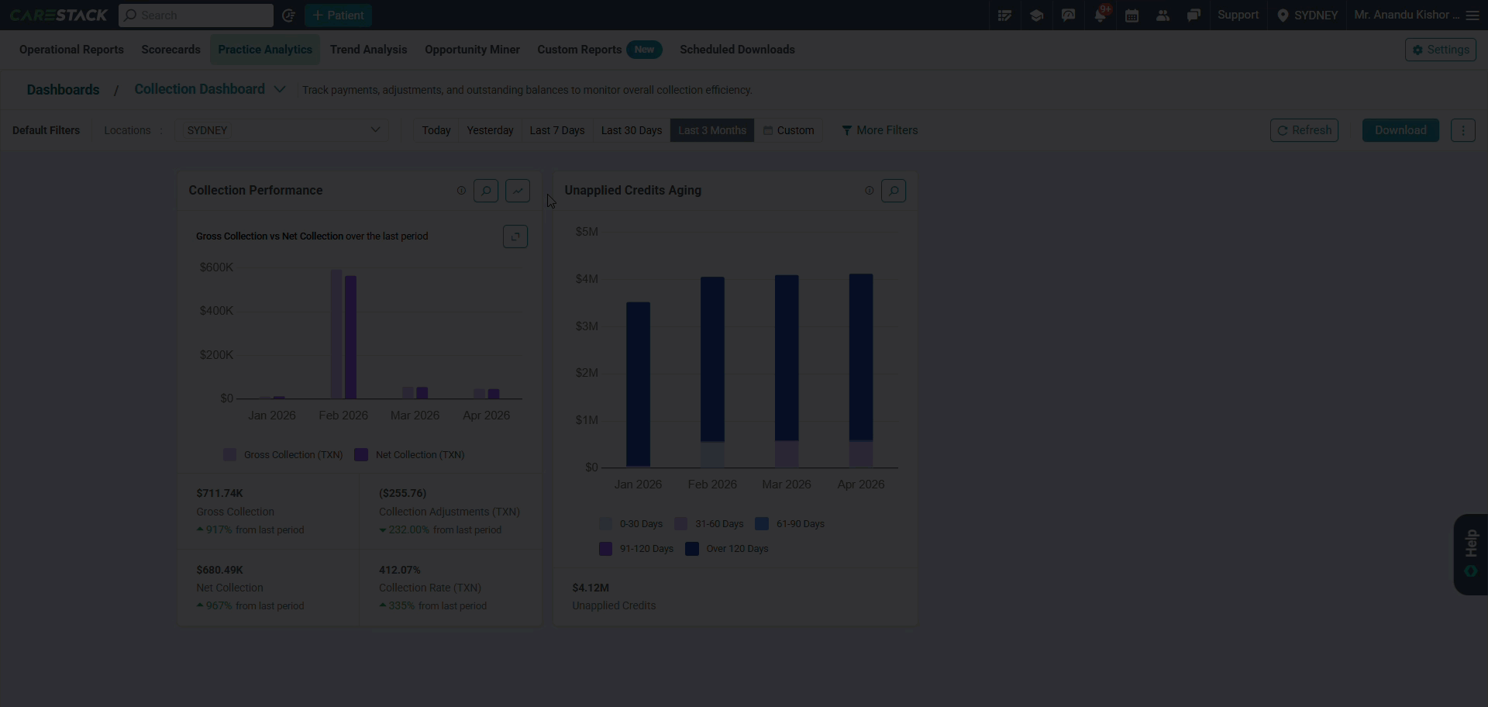Open trend line view for Collection Performance

[x=518, y=191]
